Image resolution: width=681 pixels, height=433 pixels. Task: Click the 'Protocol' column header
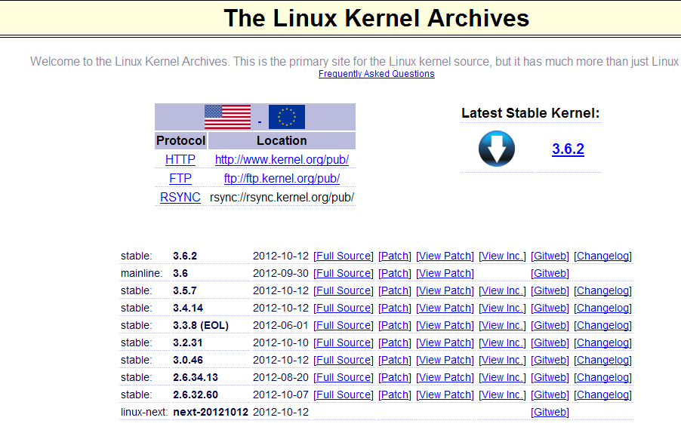(180, 140)
